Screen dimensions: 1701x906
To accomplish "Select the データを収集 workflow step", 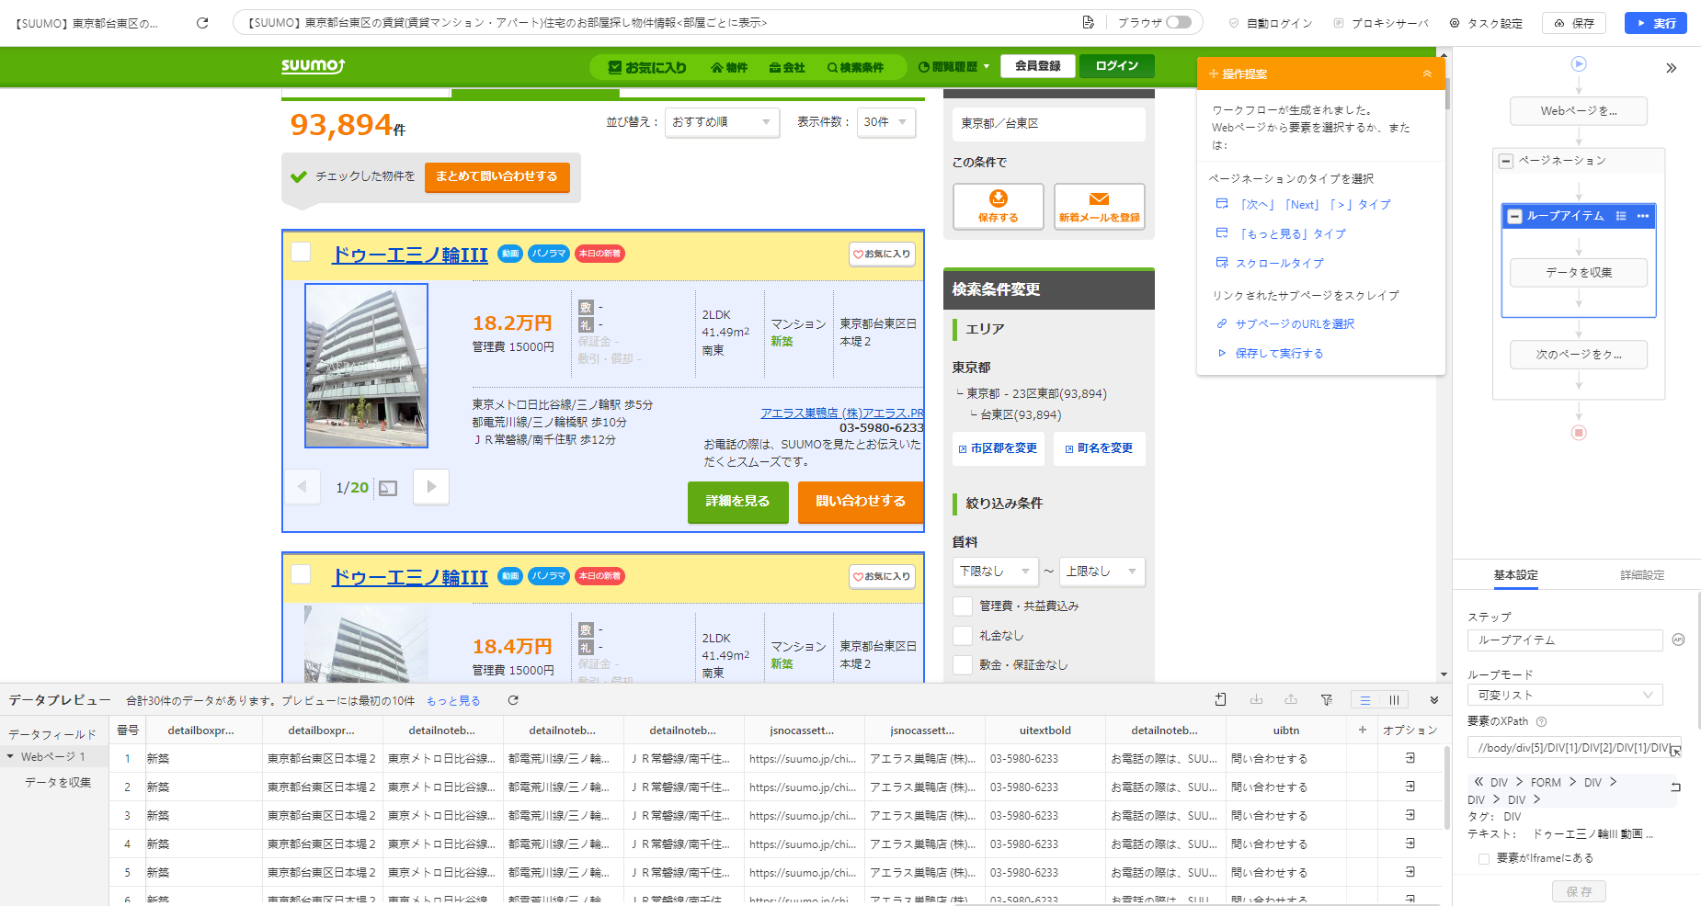I will pyautogui.click(x=1579, y=273).
